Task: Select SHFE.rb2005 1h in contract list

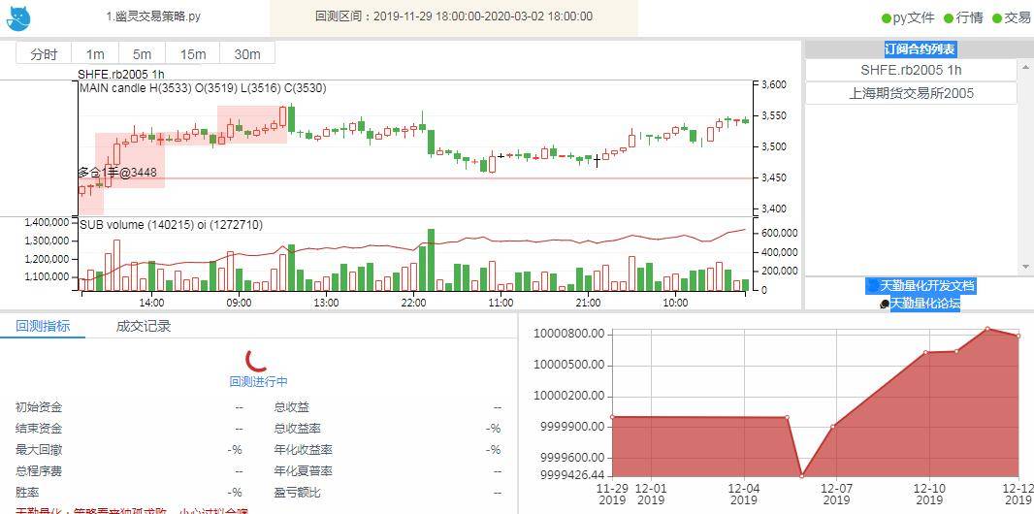Action: click(x=911, y=70)
